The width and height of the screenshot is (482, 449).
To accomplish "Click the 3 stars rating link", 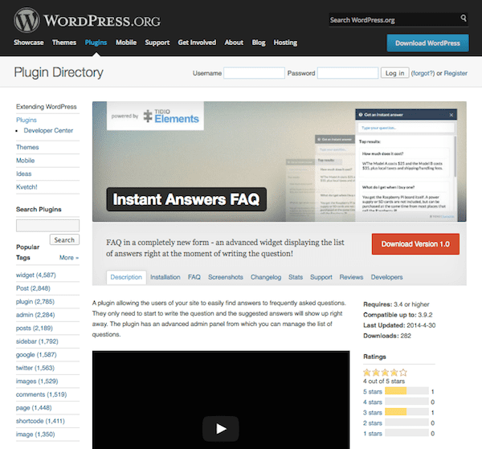I will click(372, 412).
